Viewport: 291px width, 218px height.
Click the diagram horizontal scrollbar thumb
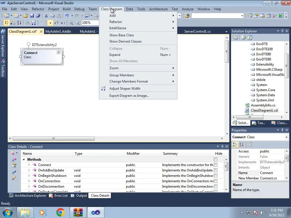point(53,139)
